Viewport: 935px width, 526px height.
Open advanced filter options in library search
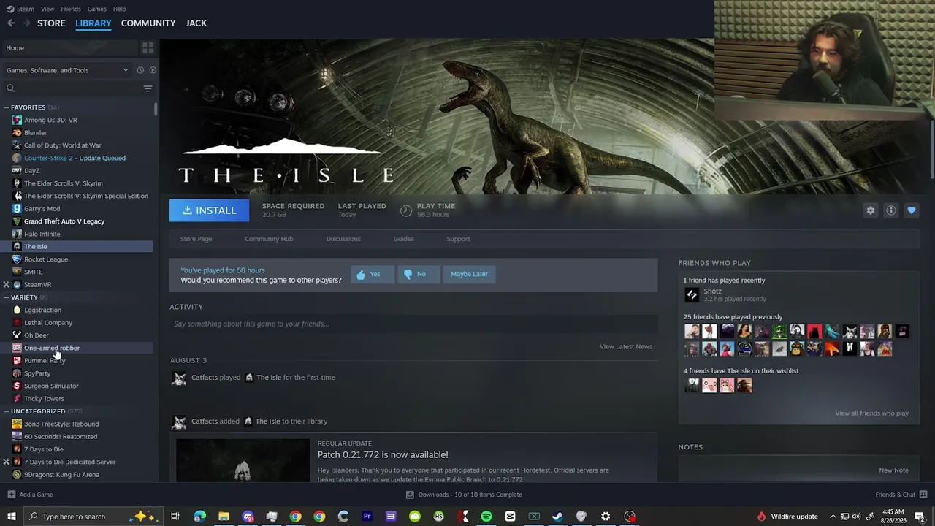(x=148, y=88)
